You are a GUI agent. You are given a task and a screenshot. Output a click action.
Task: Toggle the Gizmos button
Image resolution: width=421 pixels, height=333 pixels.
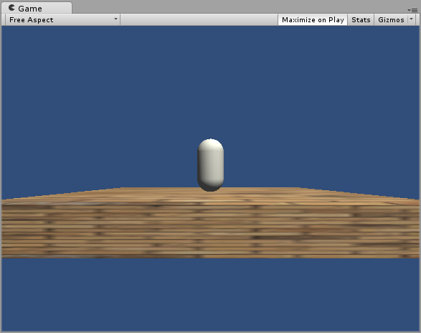(391, 19)
